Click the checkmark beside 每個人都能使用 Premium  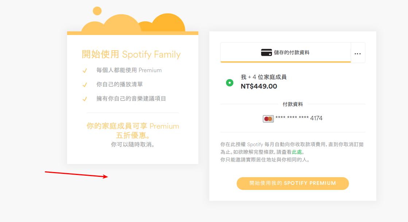click(85, 70)
